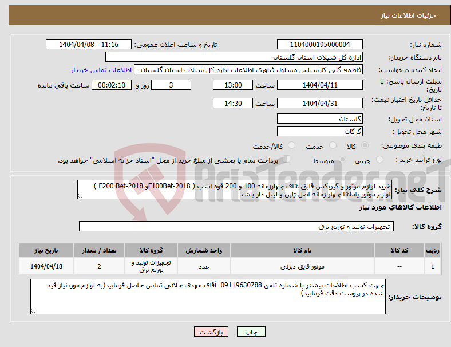
Task: Click the resize handle of the description text area
Action: (80, 196)
